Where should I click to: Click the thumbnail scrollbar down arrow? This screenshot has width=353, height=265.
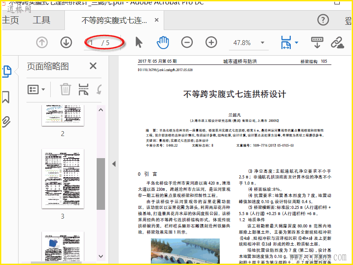pyautogui.click(x=101, y=256)
